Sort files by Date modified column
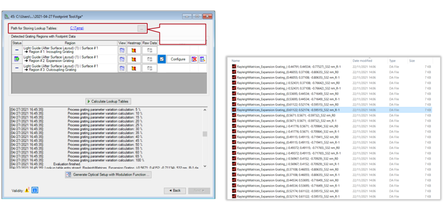This screenshot has height=204, width=445. tap(362, 61)
